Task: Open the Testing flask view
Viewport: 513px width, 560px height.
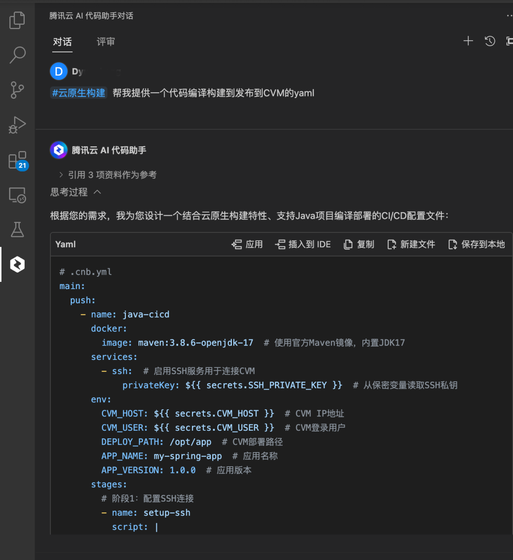Action: [17, 230]
